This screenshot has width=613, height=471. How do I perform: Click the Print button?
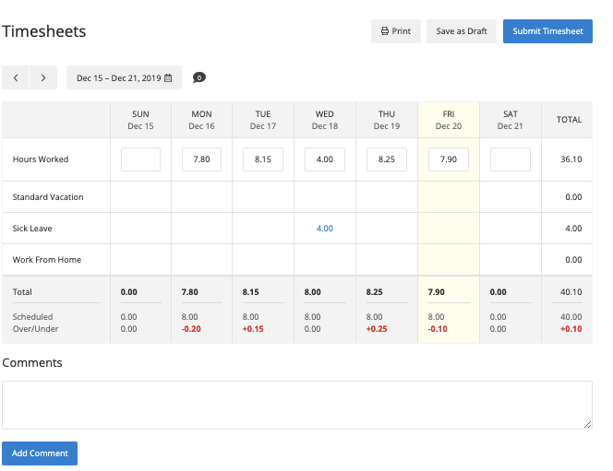click(x=396, y=31)
